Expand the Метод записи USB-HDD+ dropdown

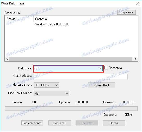point(46,85)
